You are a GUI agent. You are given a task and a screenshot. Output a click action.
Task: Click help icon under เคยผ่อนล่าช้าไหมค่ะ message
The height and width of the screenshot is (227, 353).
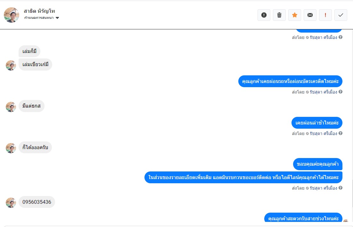click(341, 133)
